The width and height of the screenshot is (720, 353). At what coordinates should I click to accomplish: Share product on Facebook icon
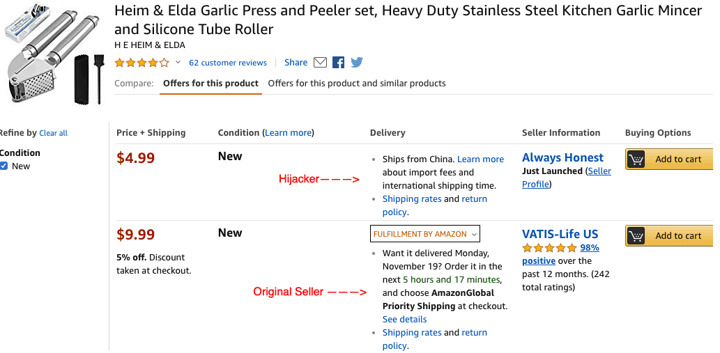click(339, 63)
